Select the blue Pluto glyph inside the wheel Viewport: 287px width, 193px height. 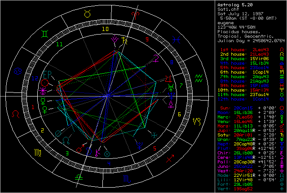tap(140, 145)
